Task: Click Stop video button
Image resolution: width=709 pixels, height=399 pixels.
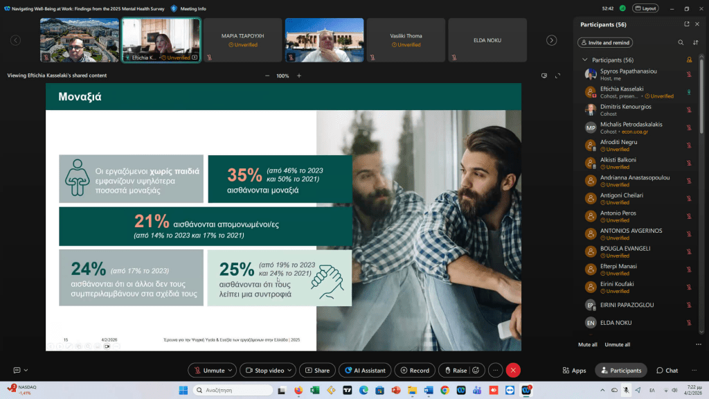Action: pos(265,370)
